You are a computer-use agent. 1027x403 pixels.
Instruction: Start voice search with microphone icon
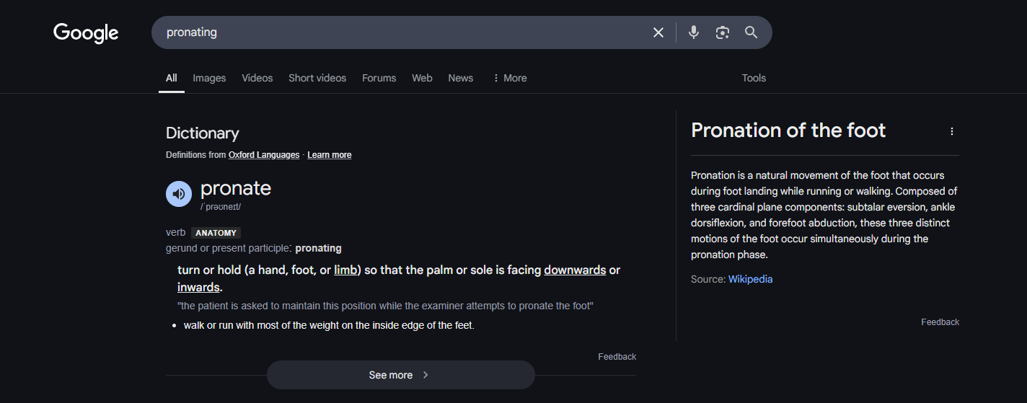[693, 32]
